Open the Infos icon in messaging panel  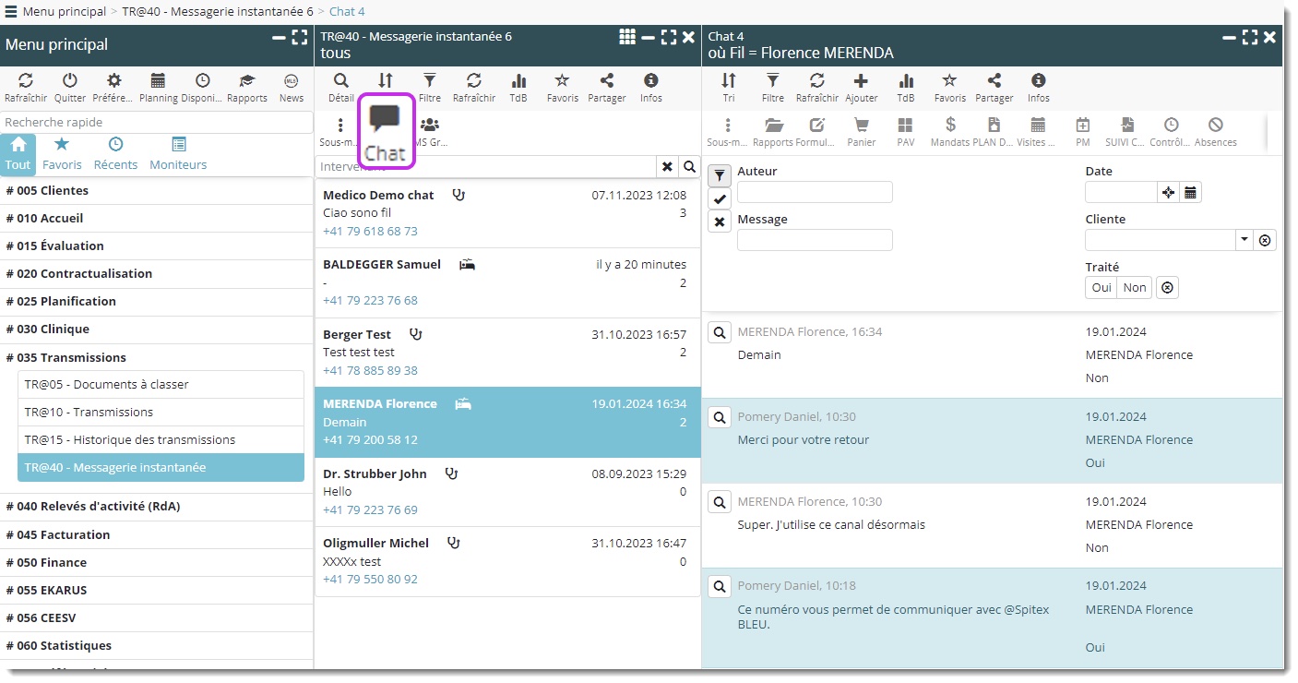coord(651,81)
